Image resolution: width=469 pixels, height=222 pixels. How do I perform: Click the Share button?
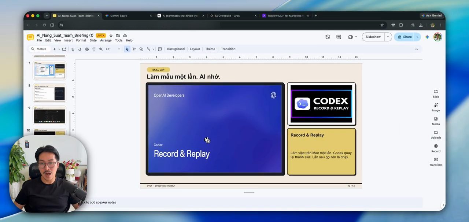pos(405,37)
